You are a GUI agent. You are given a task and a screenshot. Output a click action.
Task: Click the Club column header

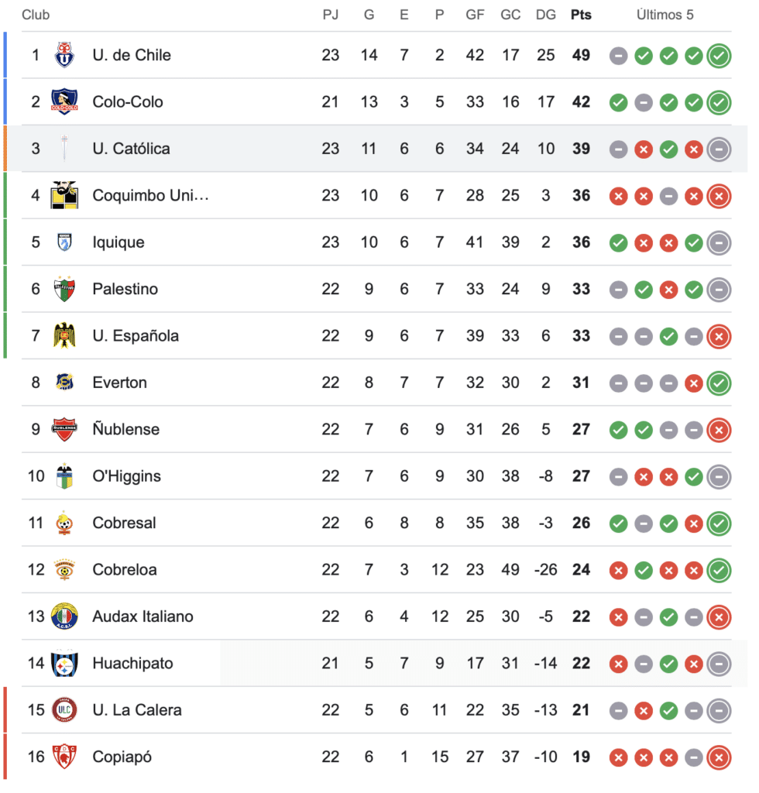[x=36, y=15]
